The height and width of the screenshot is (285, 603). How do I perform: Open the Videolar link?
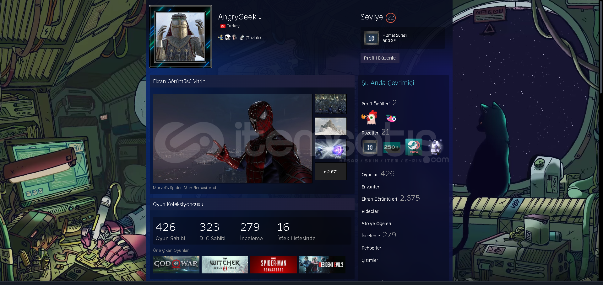coord(370,211)
